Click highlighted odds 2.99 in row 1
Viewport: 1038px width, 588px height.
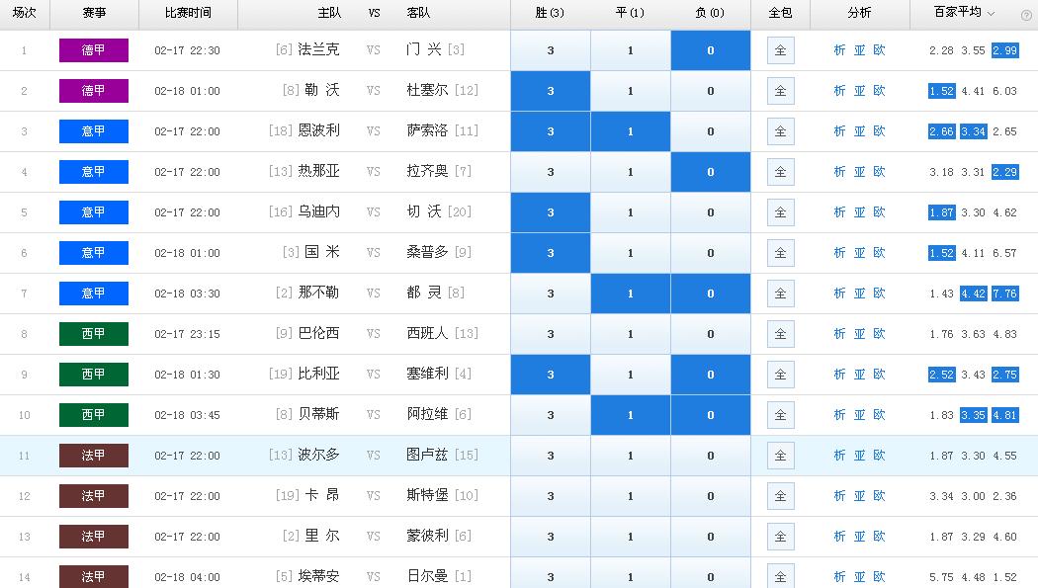point(1005,50)
